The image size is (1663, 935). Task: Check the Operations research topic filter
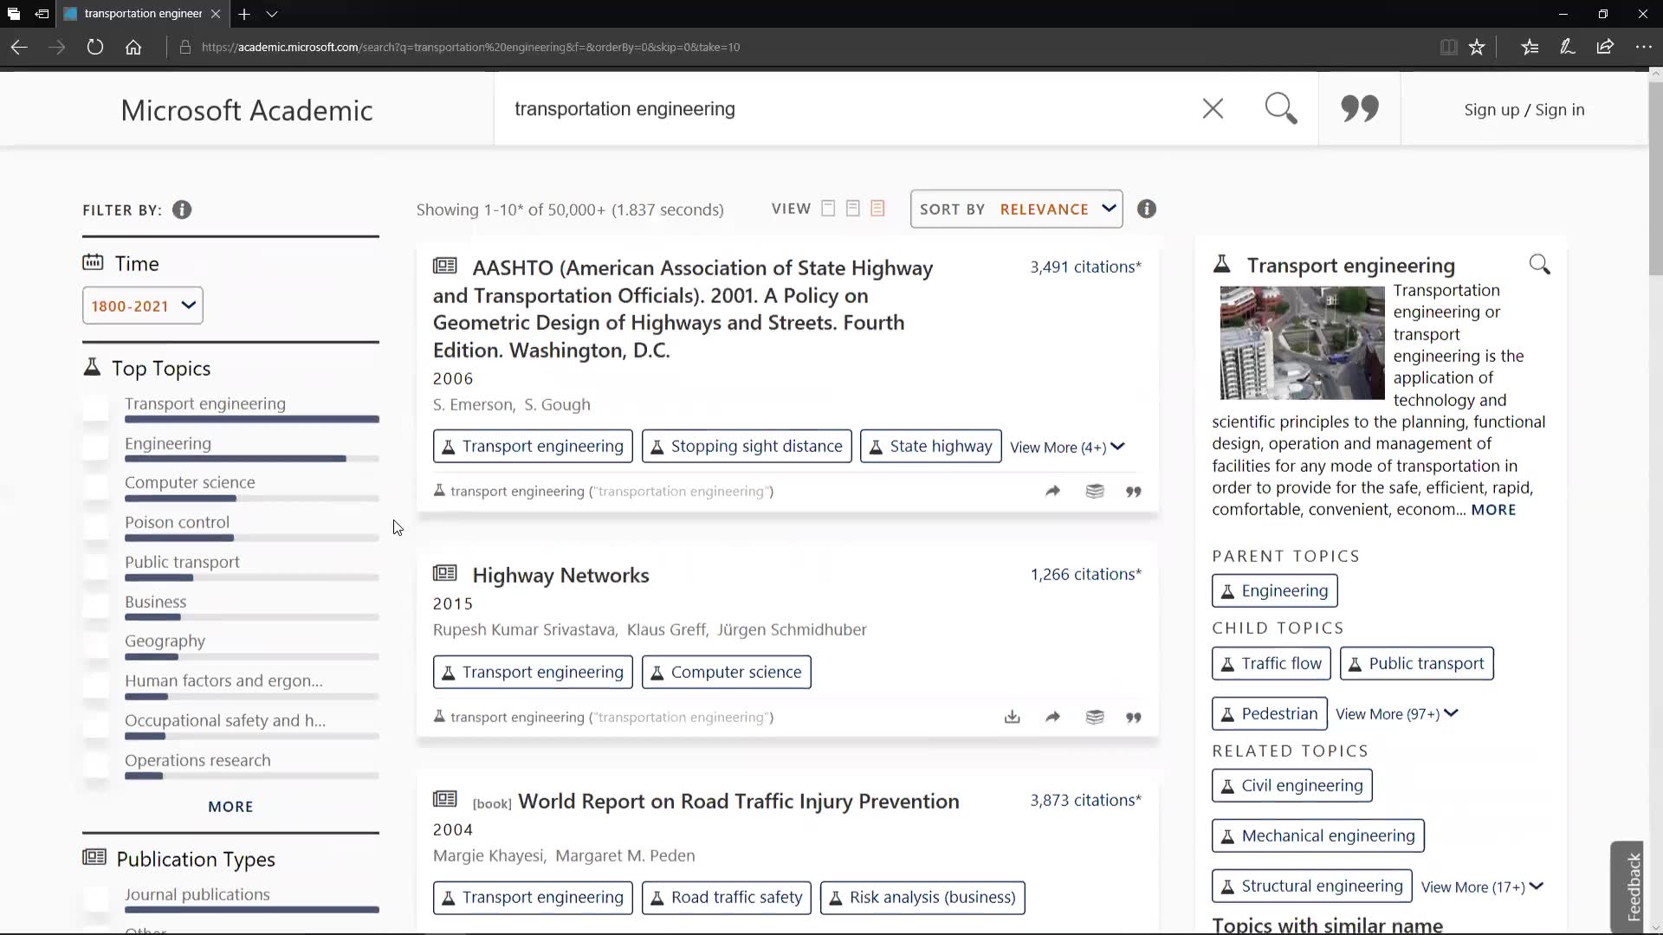point(96,764)
